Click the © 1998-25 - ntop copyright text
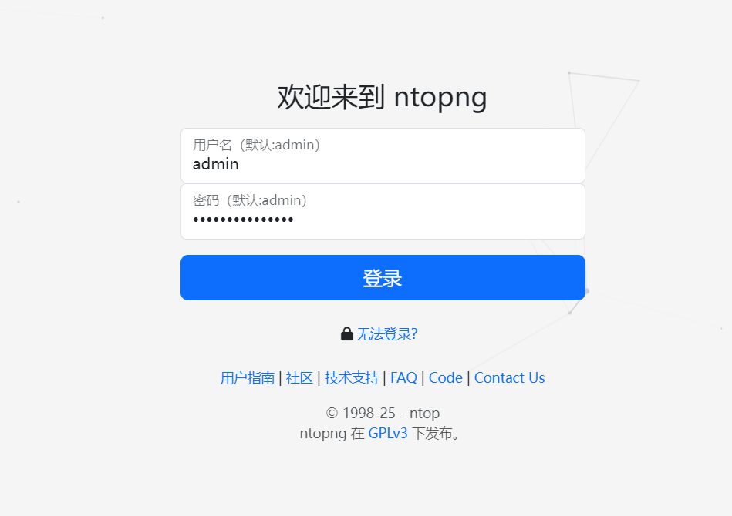Screen dimensions: 732x516 (383, 413)
